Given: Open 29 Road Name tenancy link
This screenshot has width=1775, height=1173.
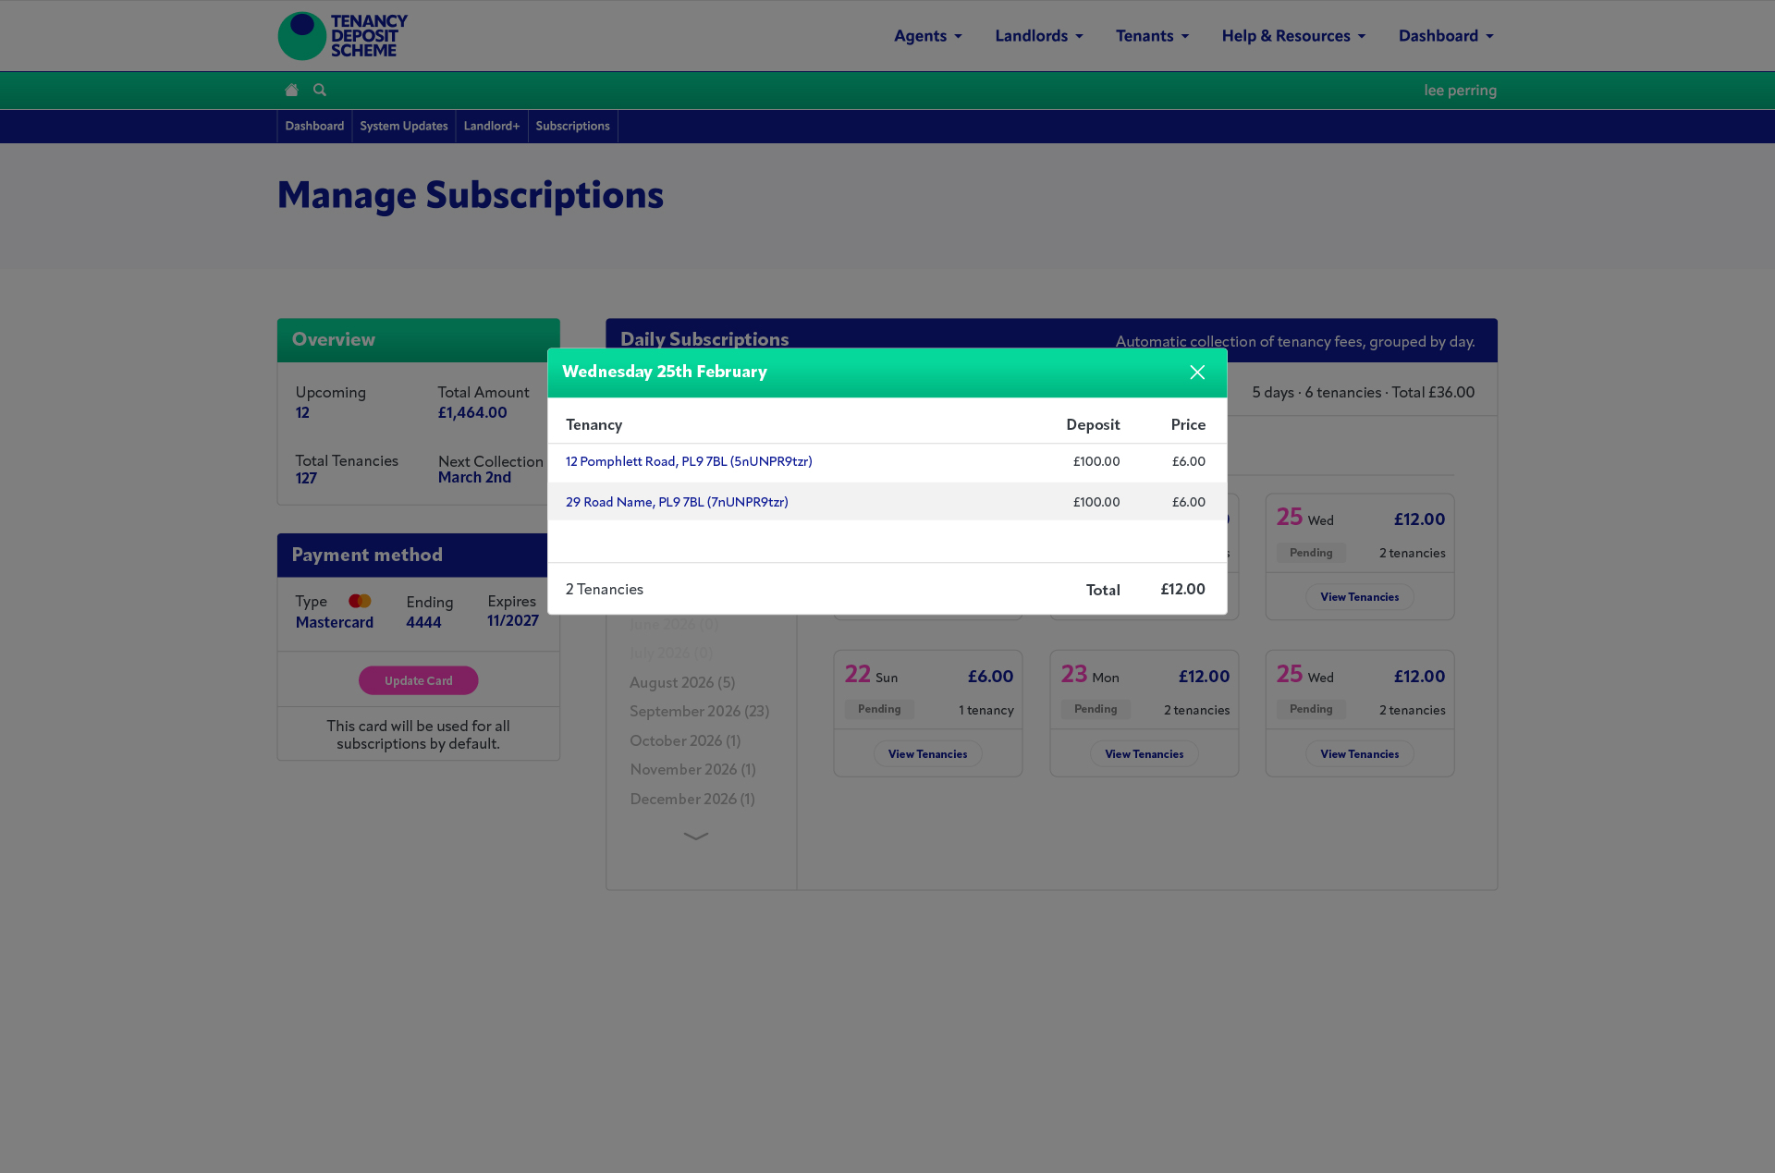Looking at the screenshot, I should (677, 502).
